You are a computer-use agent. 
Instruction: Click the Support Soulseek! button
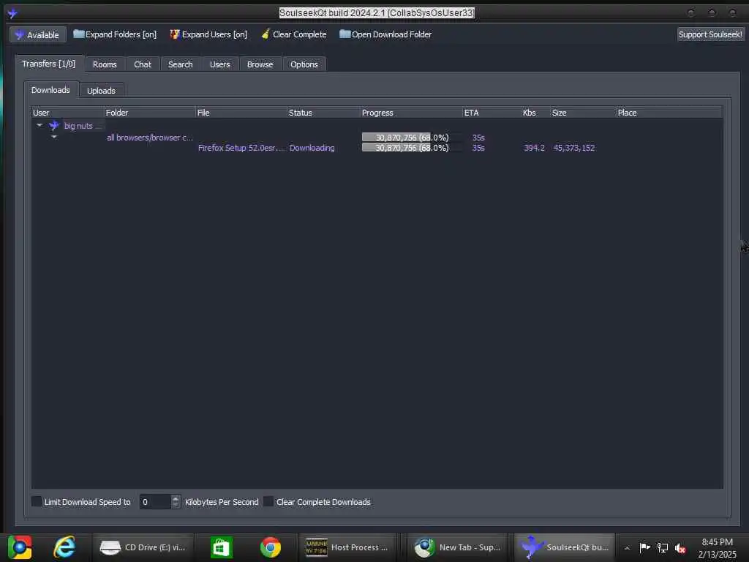(x=710, y=34)
